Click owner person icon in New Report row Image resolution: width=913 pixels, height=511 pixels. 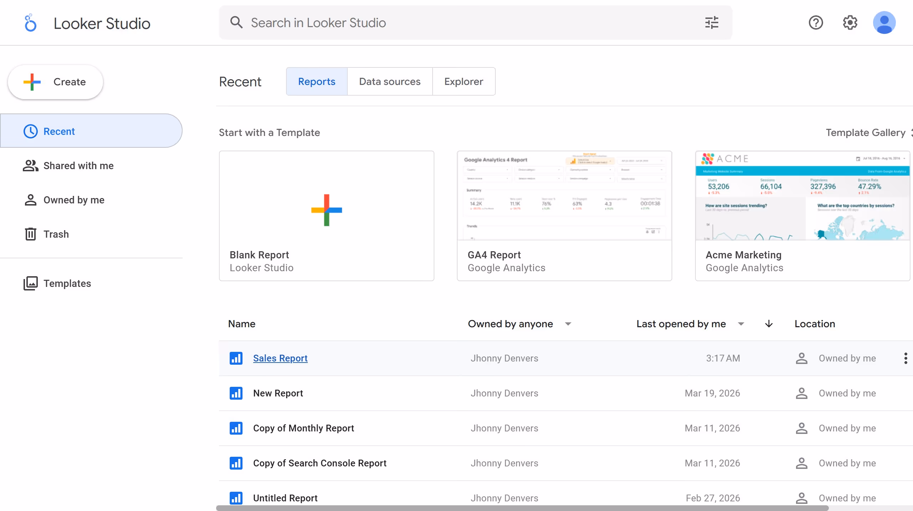801,393
